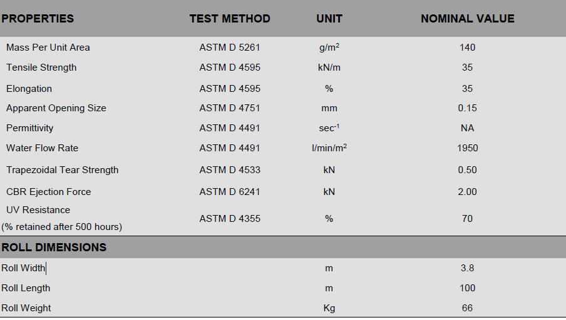This screenshot has height=320, width=566.
Task: Select the Tensile Strength property label
Action: (x=41, y=67)
